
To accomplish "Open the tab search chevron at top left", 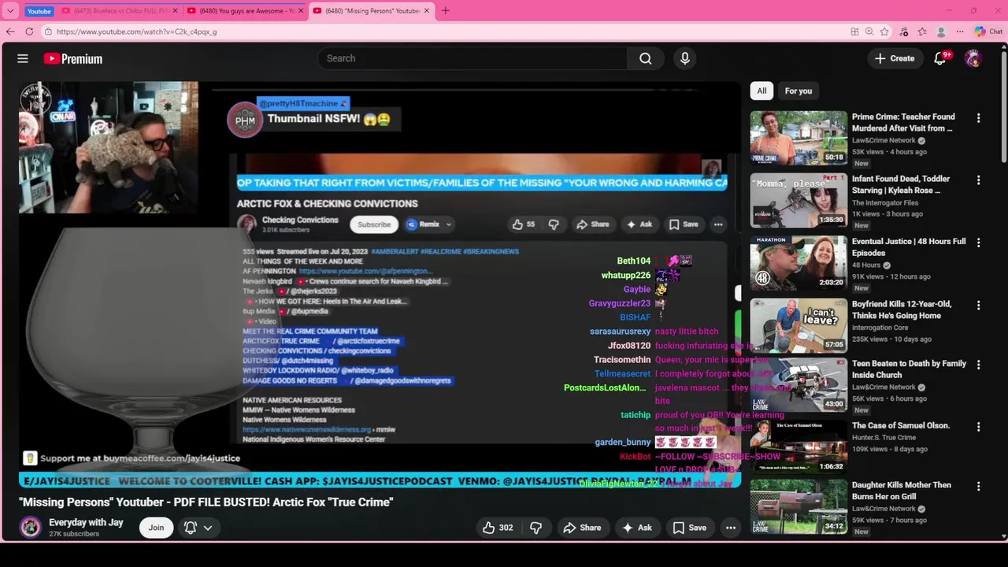I will point(10,11).
